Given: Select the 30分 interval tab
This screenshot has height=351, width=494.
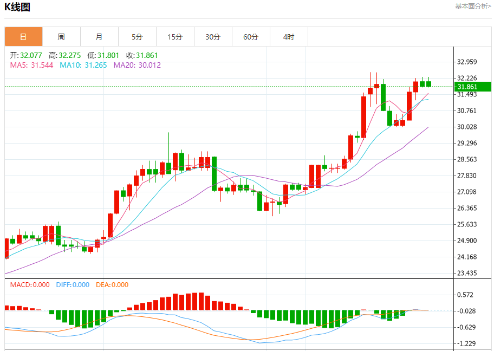Looking at the screenshot, I should click(213, 37).
